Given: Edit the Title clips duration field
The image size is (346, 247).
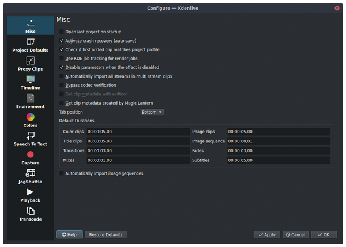Looking at the screenshot, I should (x=138, y=141).
